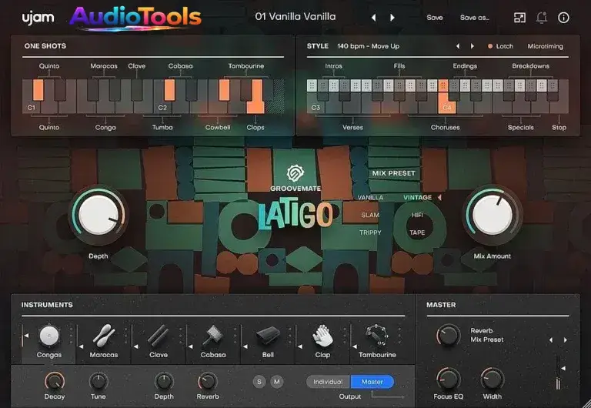Click the Save as button

tap(475, 18)
